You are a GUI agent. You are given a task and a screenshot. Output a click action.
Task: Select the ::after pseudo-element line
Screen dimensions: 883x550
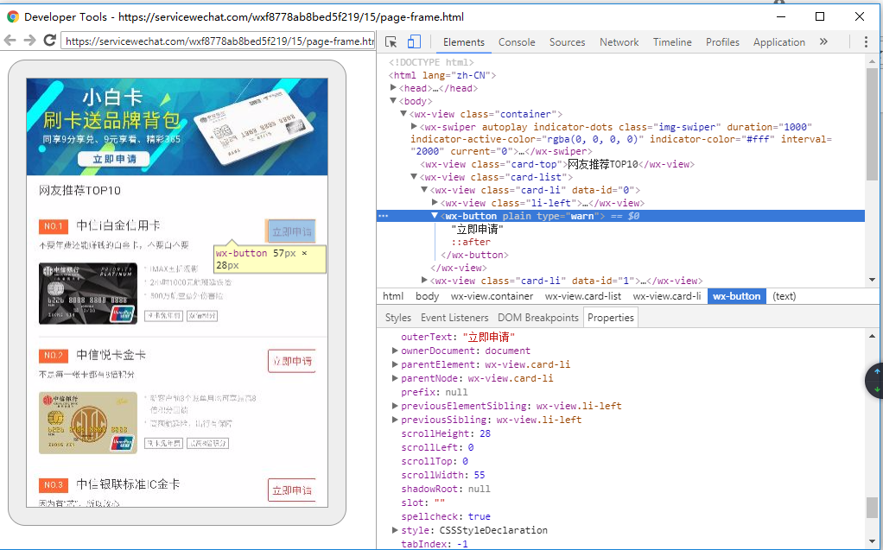[471, 242]
